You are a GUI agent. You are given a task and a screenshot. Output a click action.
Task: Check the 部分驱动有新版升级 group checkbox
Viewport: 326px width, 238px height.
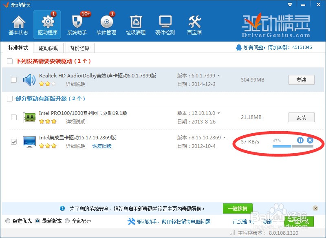[10, 99]
